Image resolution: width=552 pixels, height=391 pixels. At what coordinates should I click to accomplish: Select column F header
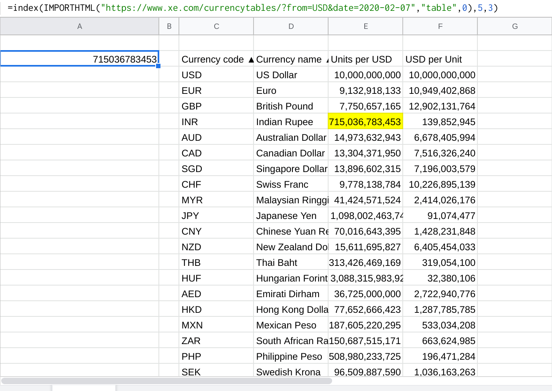pyautogui.click(x=440, y=26)
